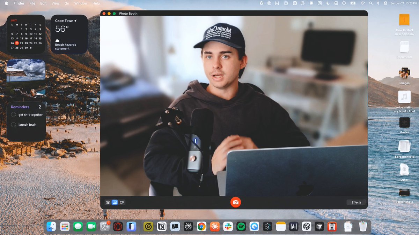Open Spotlight search in the menu bar
Viewport: 419px width, 235px height.
click(371, 3)
